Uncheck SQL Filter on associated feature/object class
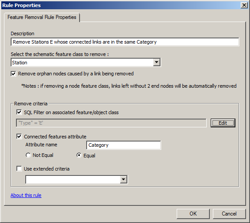The width and height of the screenshot is (250, 223). pyautogui.click(x=19, y=112)
